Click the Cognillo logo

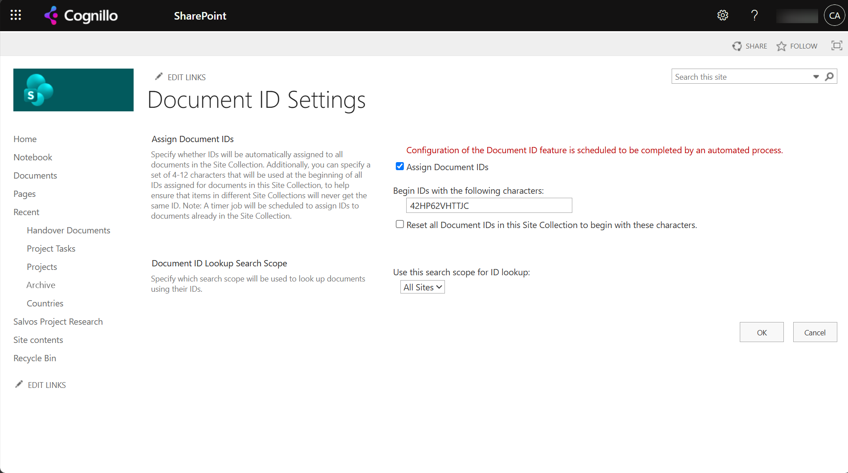click(x=81, y=16)
